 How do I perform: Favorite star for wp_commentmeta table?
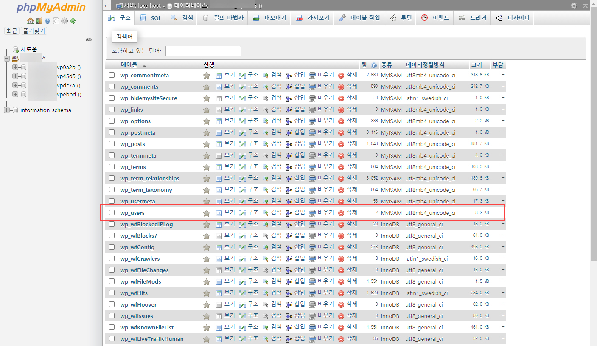[207, 75]
